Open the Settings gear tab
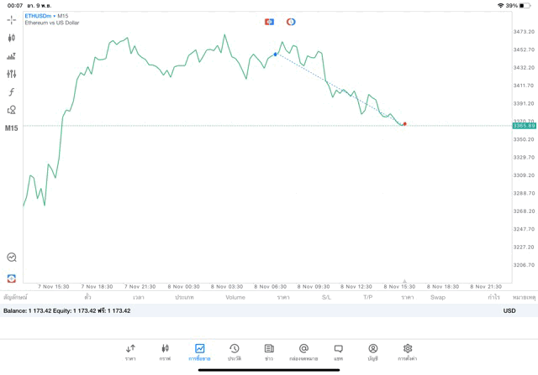This screenshot has width=538, height=375. tap(408, 352)
